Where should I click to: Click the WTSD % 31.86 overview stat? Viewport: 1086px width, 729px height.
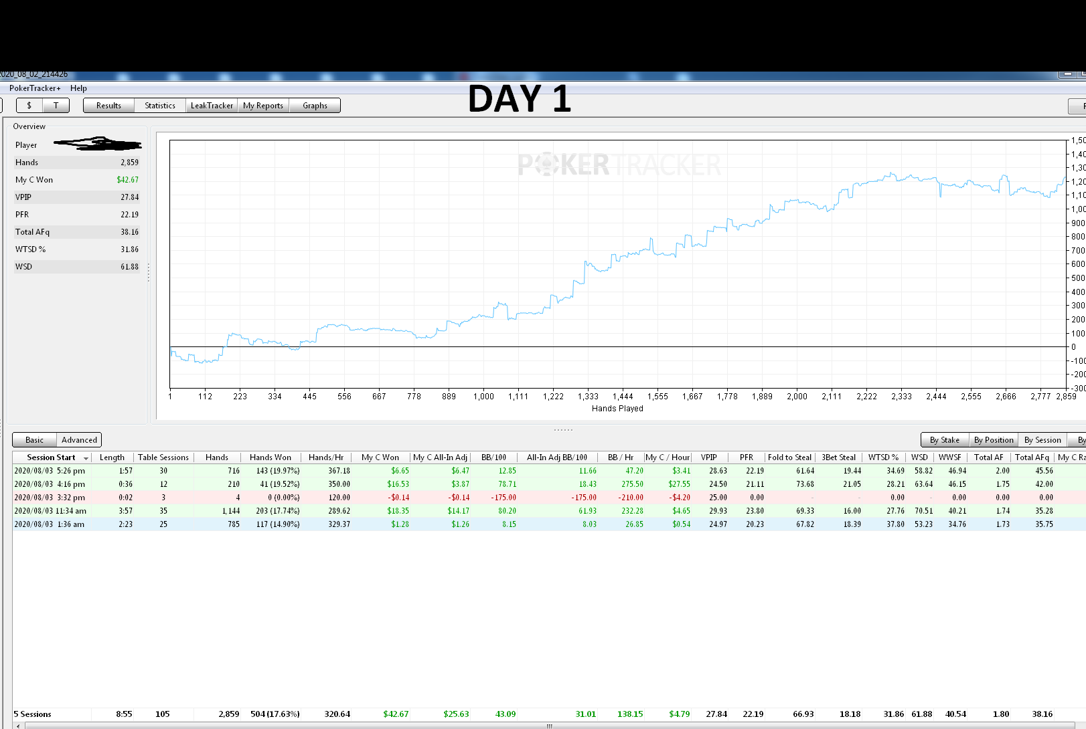(77, 249)
